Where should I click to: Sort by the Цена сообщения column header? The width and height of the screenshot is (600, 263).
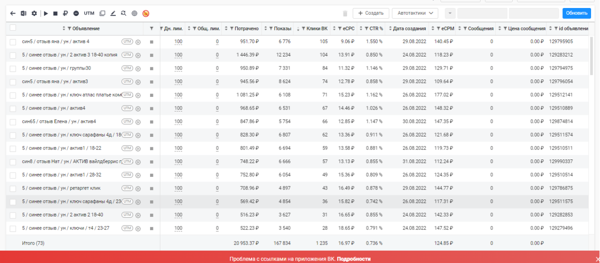[527, 29]
